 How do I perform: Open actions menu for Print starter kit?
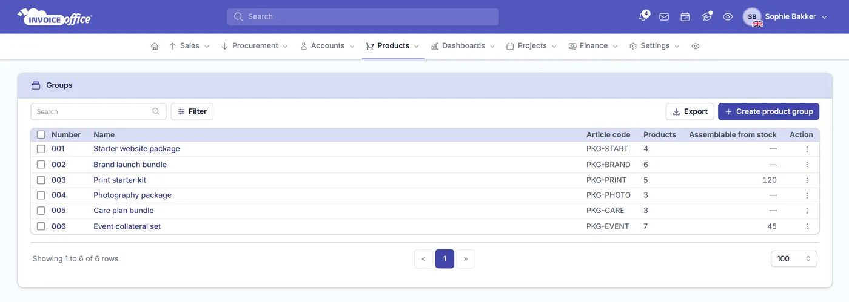click(x=807, y=180)
